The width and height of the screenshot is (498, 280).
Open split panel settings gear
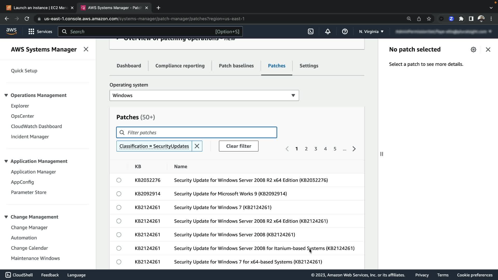(x=473, y=50)
